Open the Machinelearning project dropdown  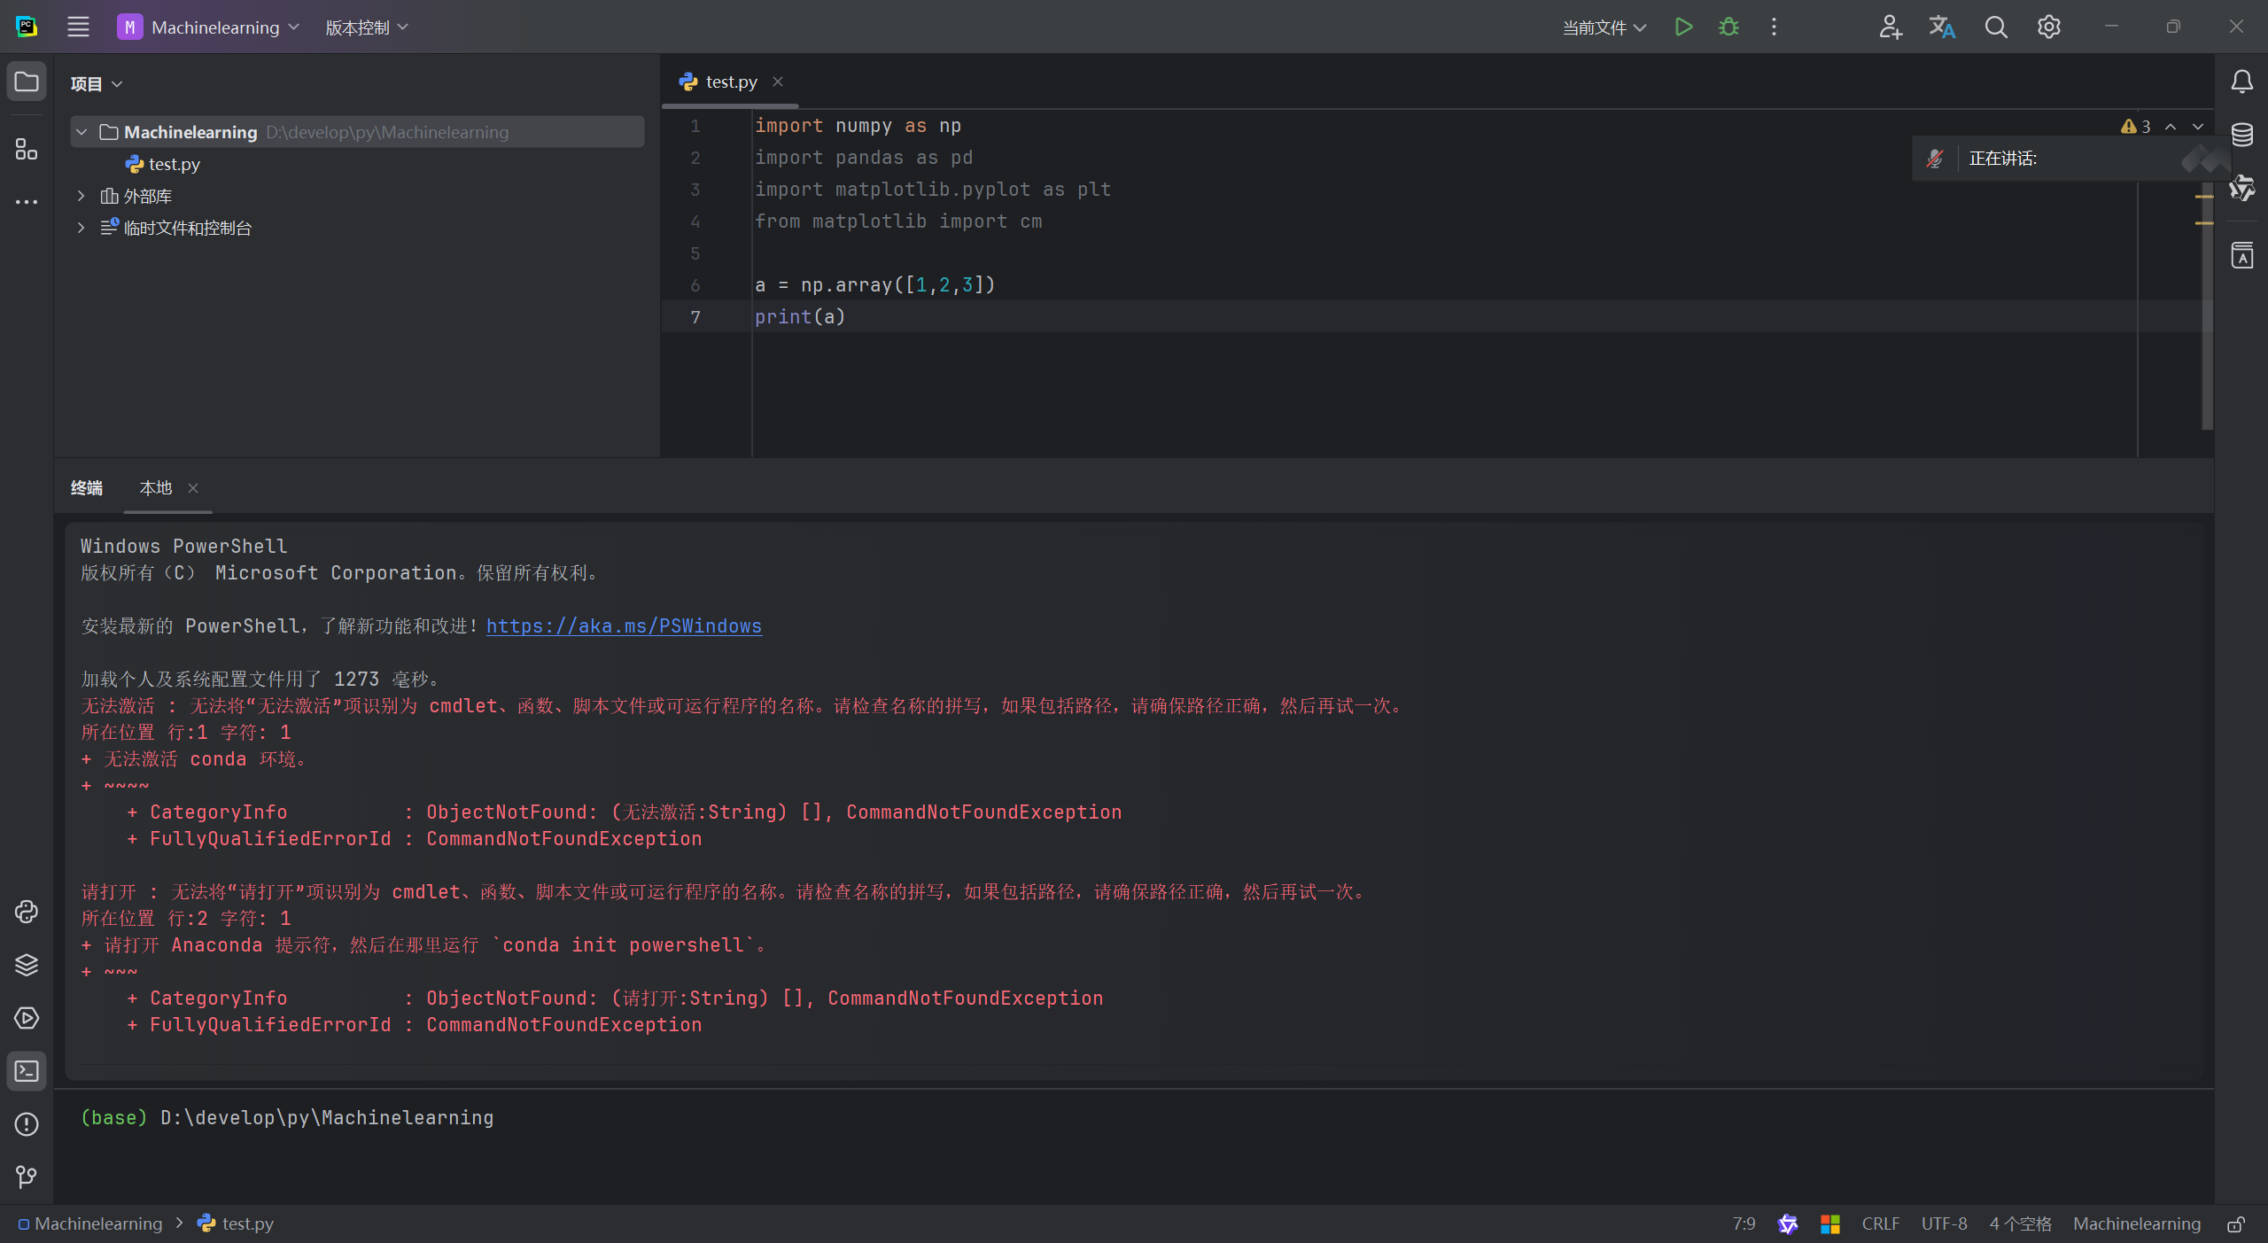click(208, 27)
